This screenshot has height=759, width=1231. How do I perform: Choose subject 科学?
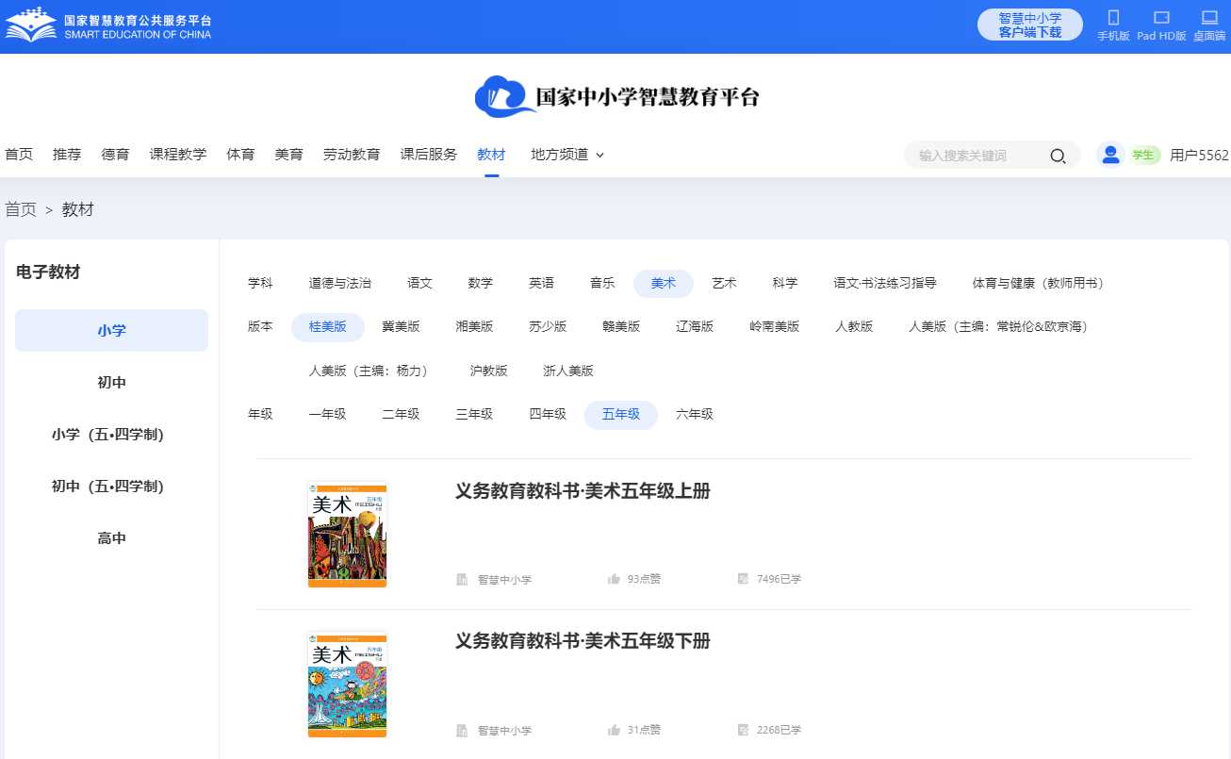click(x=785, y=283)
